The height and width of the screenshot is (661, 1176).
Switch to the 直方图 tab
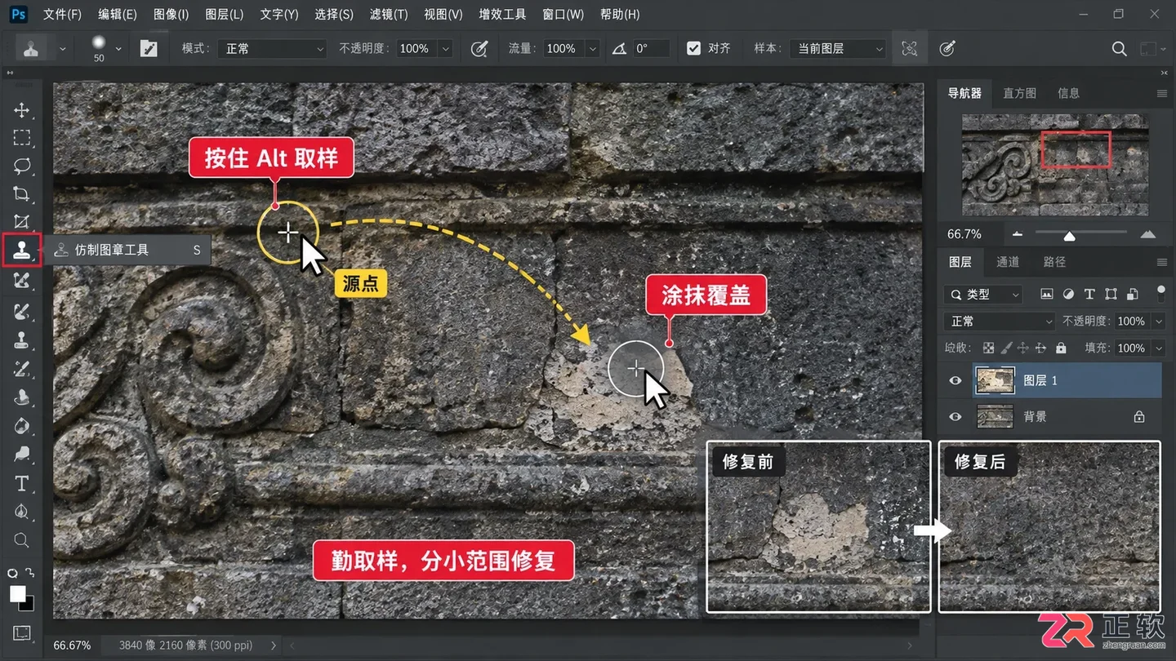(1019, 93)
